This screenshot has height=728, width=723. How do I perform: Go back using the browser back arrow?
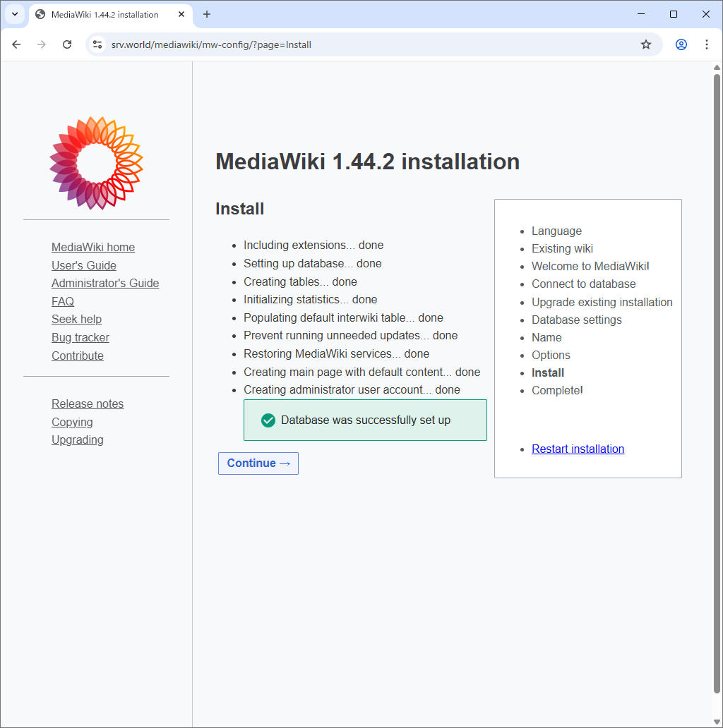coord(16,44)
